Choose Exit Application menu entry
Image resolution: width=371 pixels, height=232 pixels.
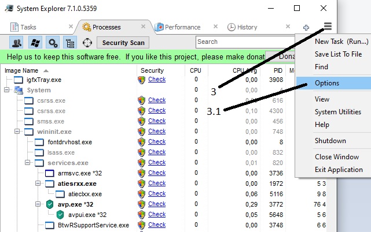tap(339, 170)
